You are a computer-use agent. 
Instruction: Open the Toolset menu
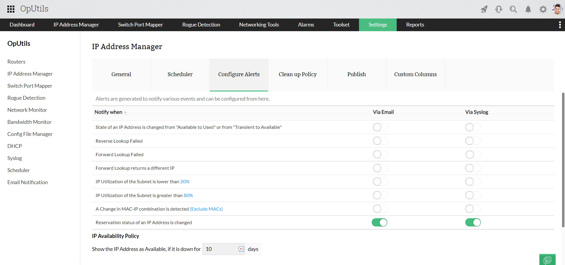click(x=341, y=25)
